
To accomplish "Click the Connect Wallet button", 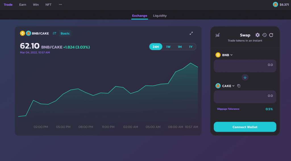I will coord(245,127).
